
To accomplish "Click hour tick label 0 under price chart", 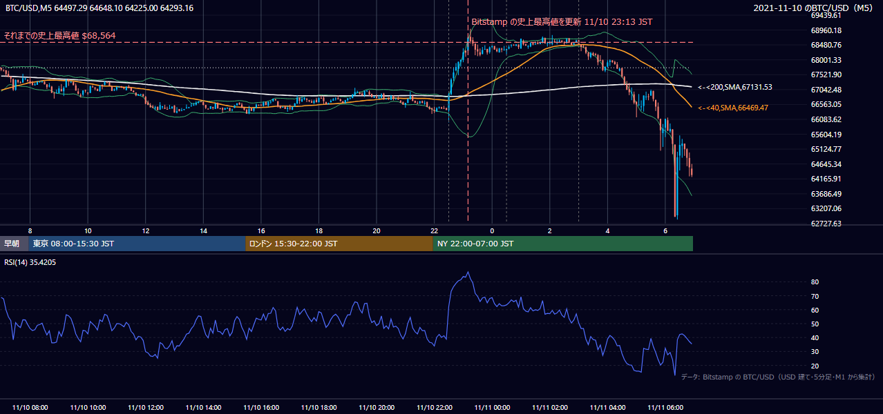I will [x=492, y=230].
